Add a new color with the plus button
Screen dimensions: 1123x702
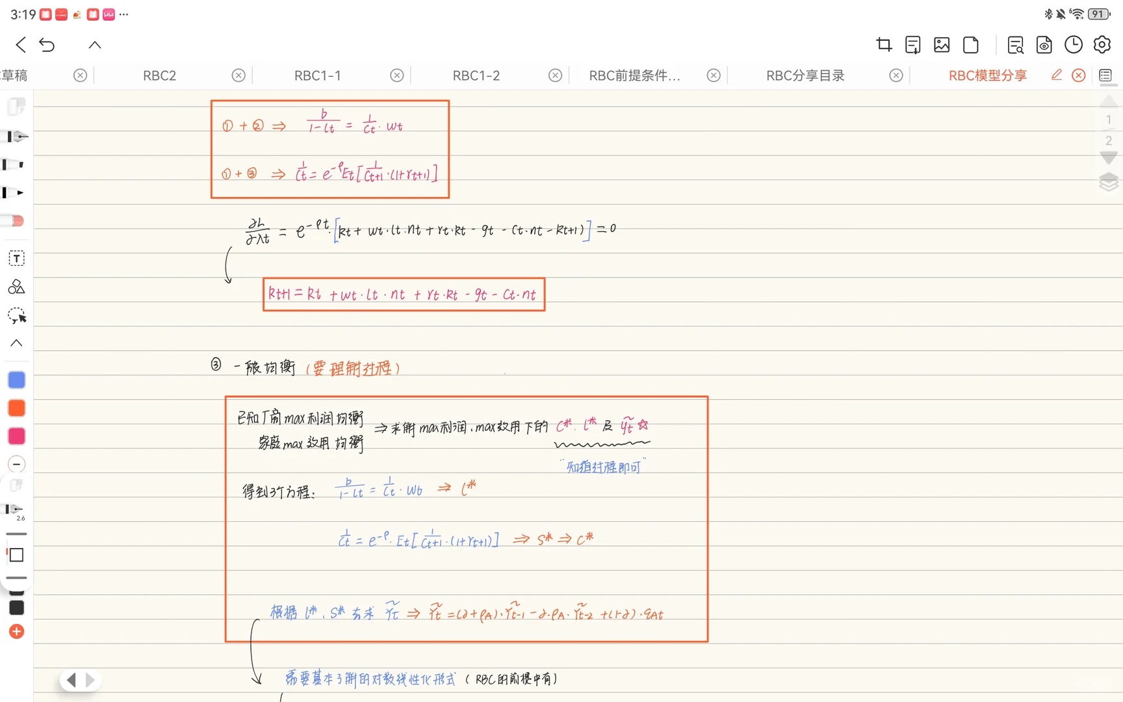(x=16, y=631)
